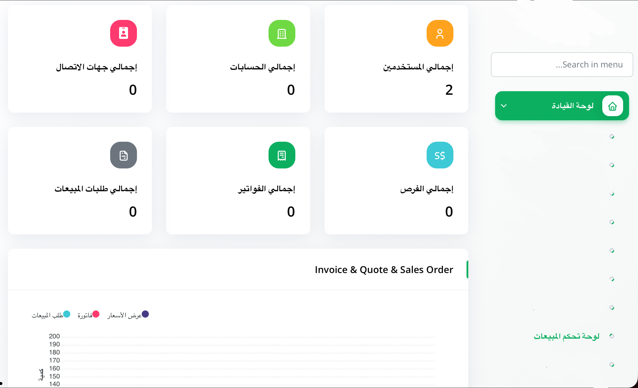Click the green invoices receipt icon
This screenshot has width=638, height=388.
(282, 155)
